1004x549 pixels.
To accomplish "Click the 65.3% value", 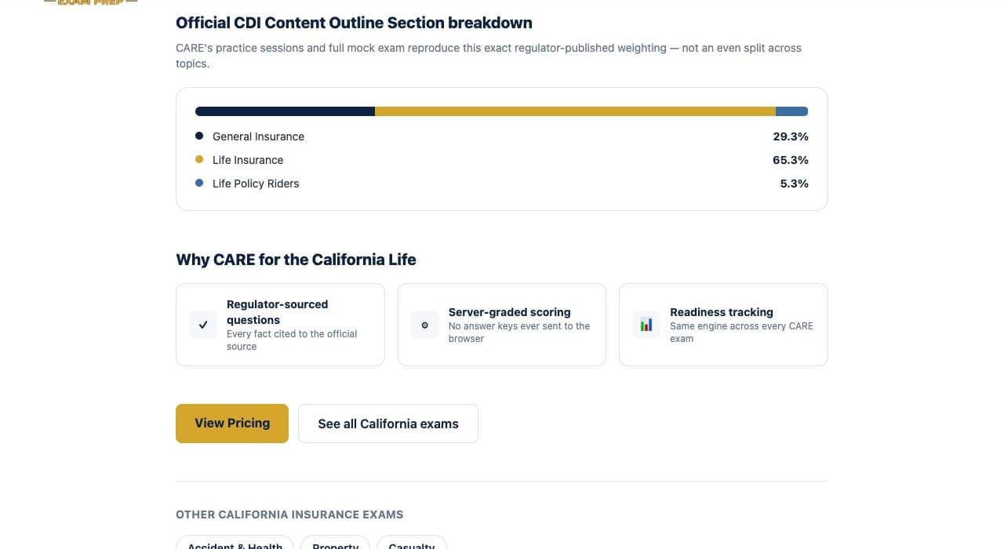I will [x=791, y=160].
